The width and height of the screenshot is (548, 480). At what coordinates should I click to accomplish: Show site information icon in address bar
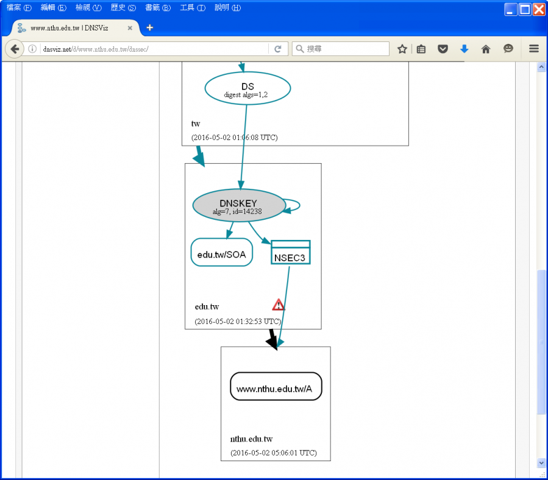(32, 49)
